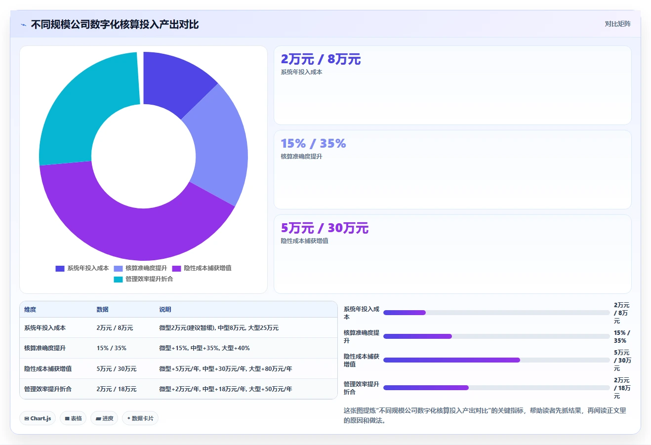Screen dimensions: 651x445
Task: Click the table cell 2万元 / 18万元
Action: point(117,389)
